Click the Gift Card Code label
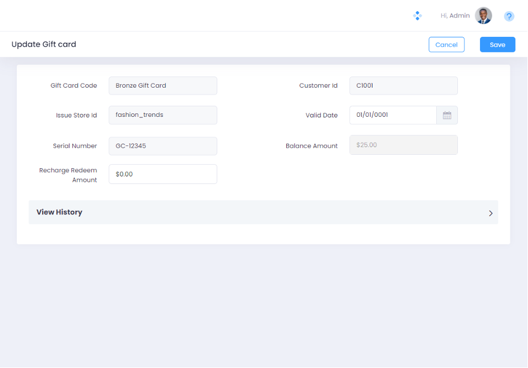 [x=74, y=85]
